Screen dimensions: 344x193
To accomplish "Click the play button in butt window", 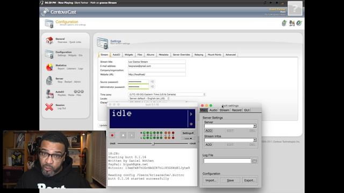I will point(132,136).
